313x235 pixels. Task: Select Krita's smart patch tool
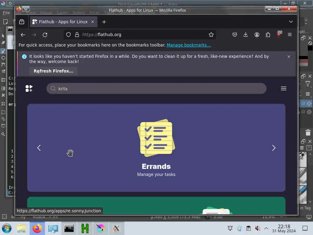tap(3, 104)
